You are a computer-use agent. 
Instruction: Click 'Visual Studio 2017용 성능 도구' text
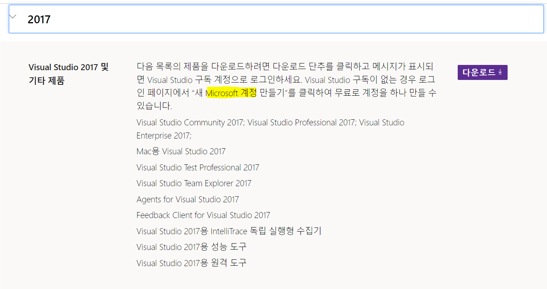click(x=191, y=247)
